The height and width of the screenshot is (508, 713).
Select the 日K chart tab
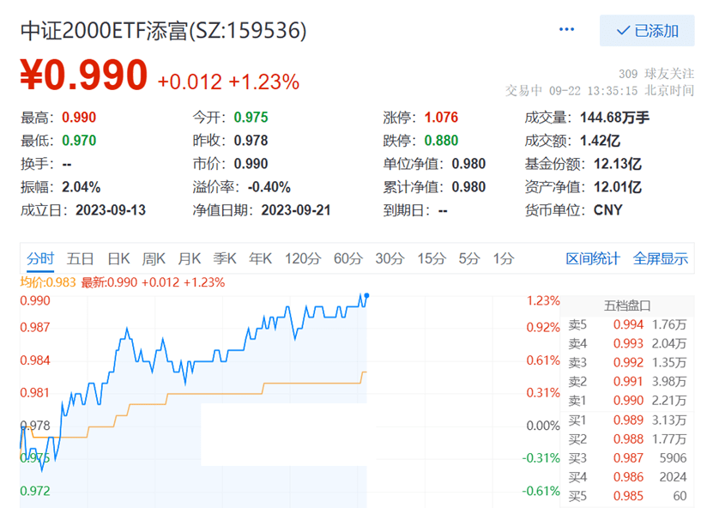click(x=118, y=258)
